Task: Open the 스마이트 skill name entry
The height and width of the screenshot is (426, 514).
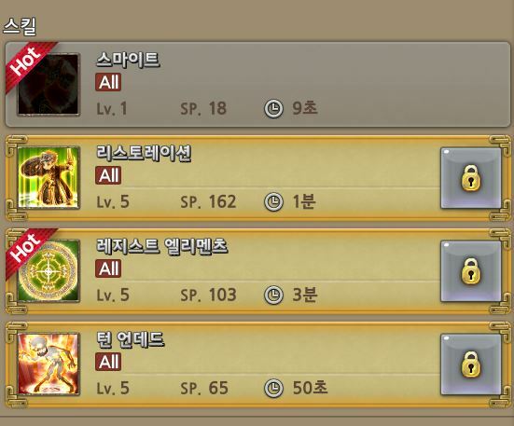Action: coord(128,60)
